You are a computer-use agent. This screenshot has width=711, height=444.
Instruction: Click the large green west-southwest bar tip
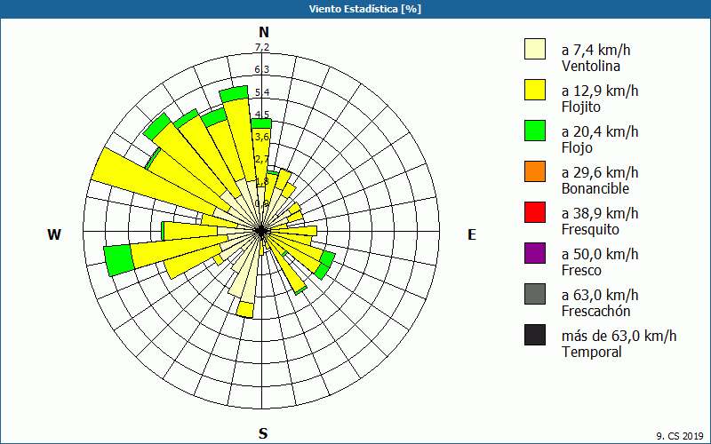(x=119, y=260)
